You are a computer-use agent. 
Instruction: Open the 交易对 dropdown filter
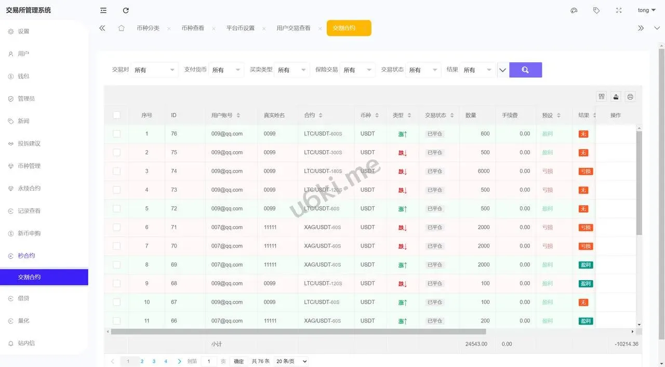tap(154, 70)
